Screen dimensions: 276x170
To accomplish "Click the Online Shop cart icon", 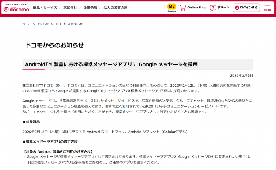I will pos(183,8).
